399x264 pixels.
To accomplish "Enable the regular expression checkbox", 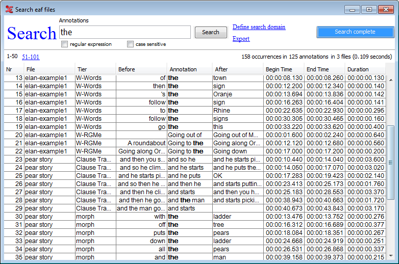I will click(64, 44).
